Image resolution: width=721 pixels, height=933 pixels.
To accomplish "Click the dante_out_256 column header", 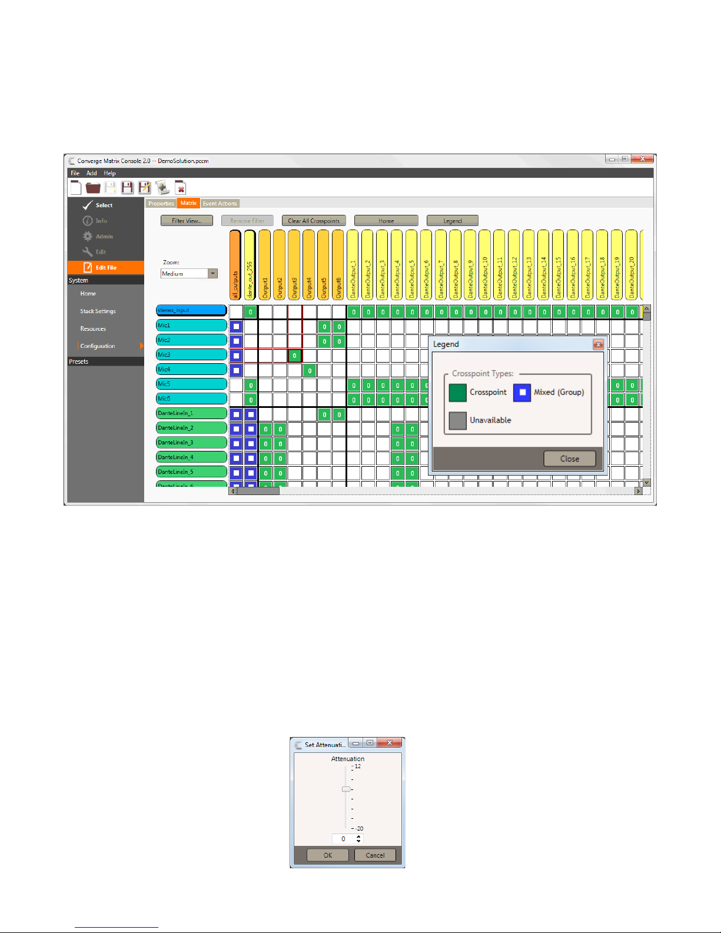I will (250, 265).
